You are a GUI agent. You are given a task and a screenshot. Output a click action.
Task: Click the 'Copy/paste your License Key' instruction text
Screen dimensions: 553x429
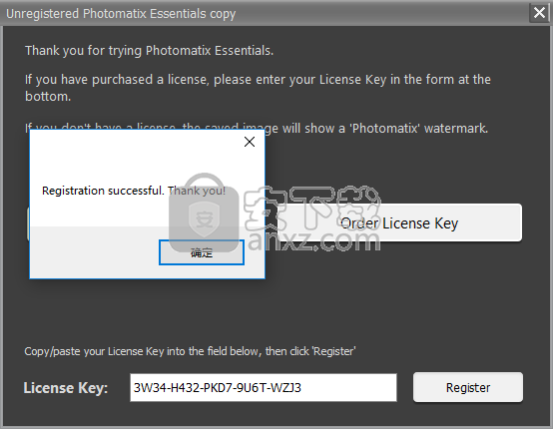(190, 351)
